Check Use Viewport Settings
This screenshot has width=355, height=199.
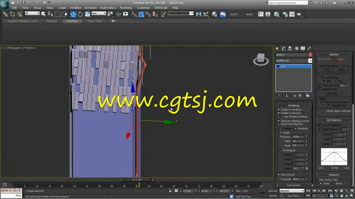282,117
